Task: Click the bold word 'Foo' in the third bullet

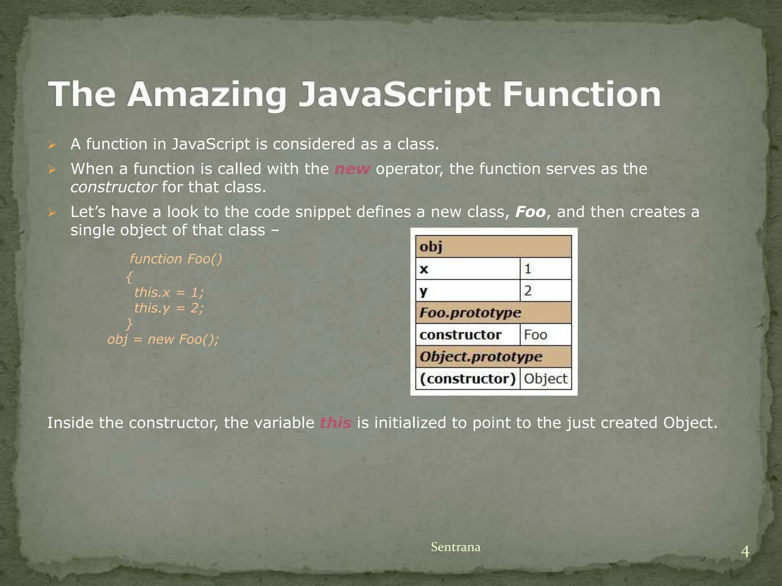Action: click(x=530, y=212)
